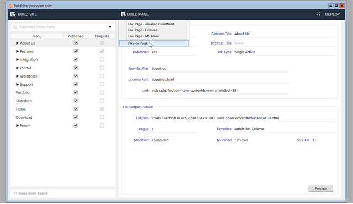Viewport: 353px width, 204px height.
Task: Open the Published Menu Items dropdown arrow
Action: point(110,27)
